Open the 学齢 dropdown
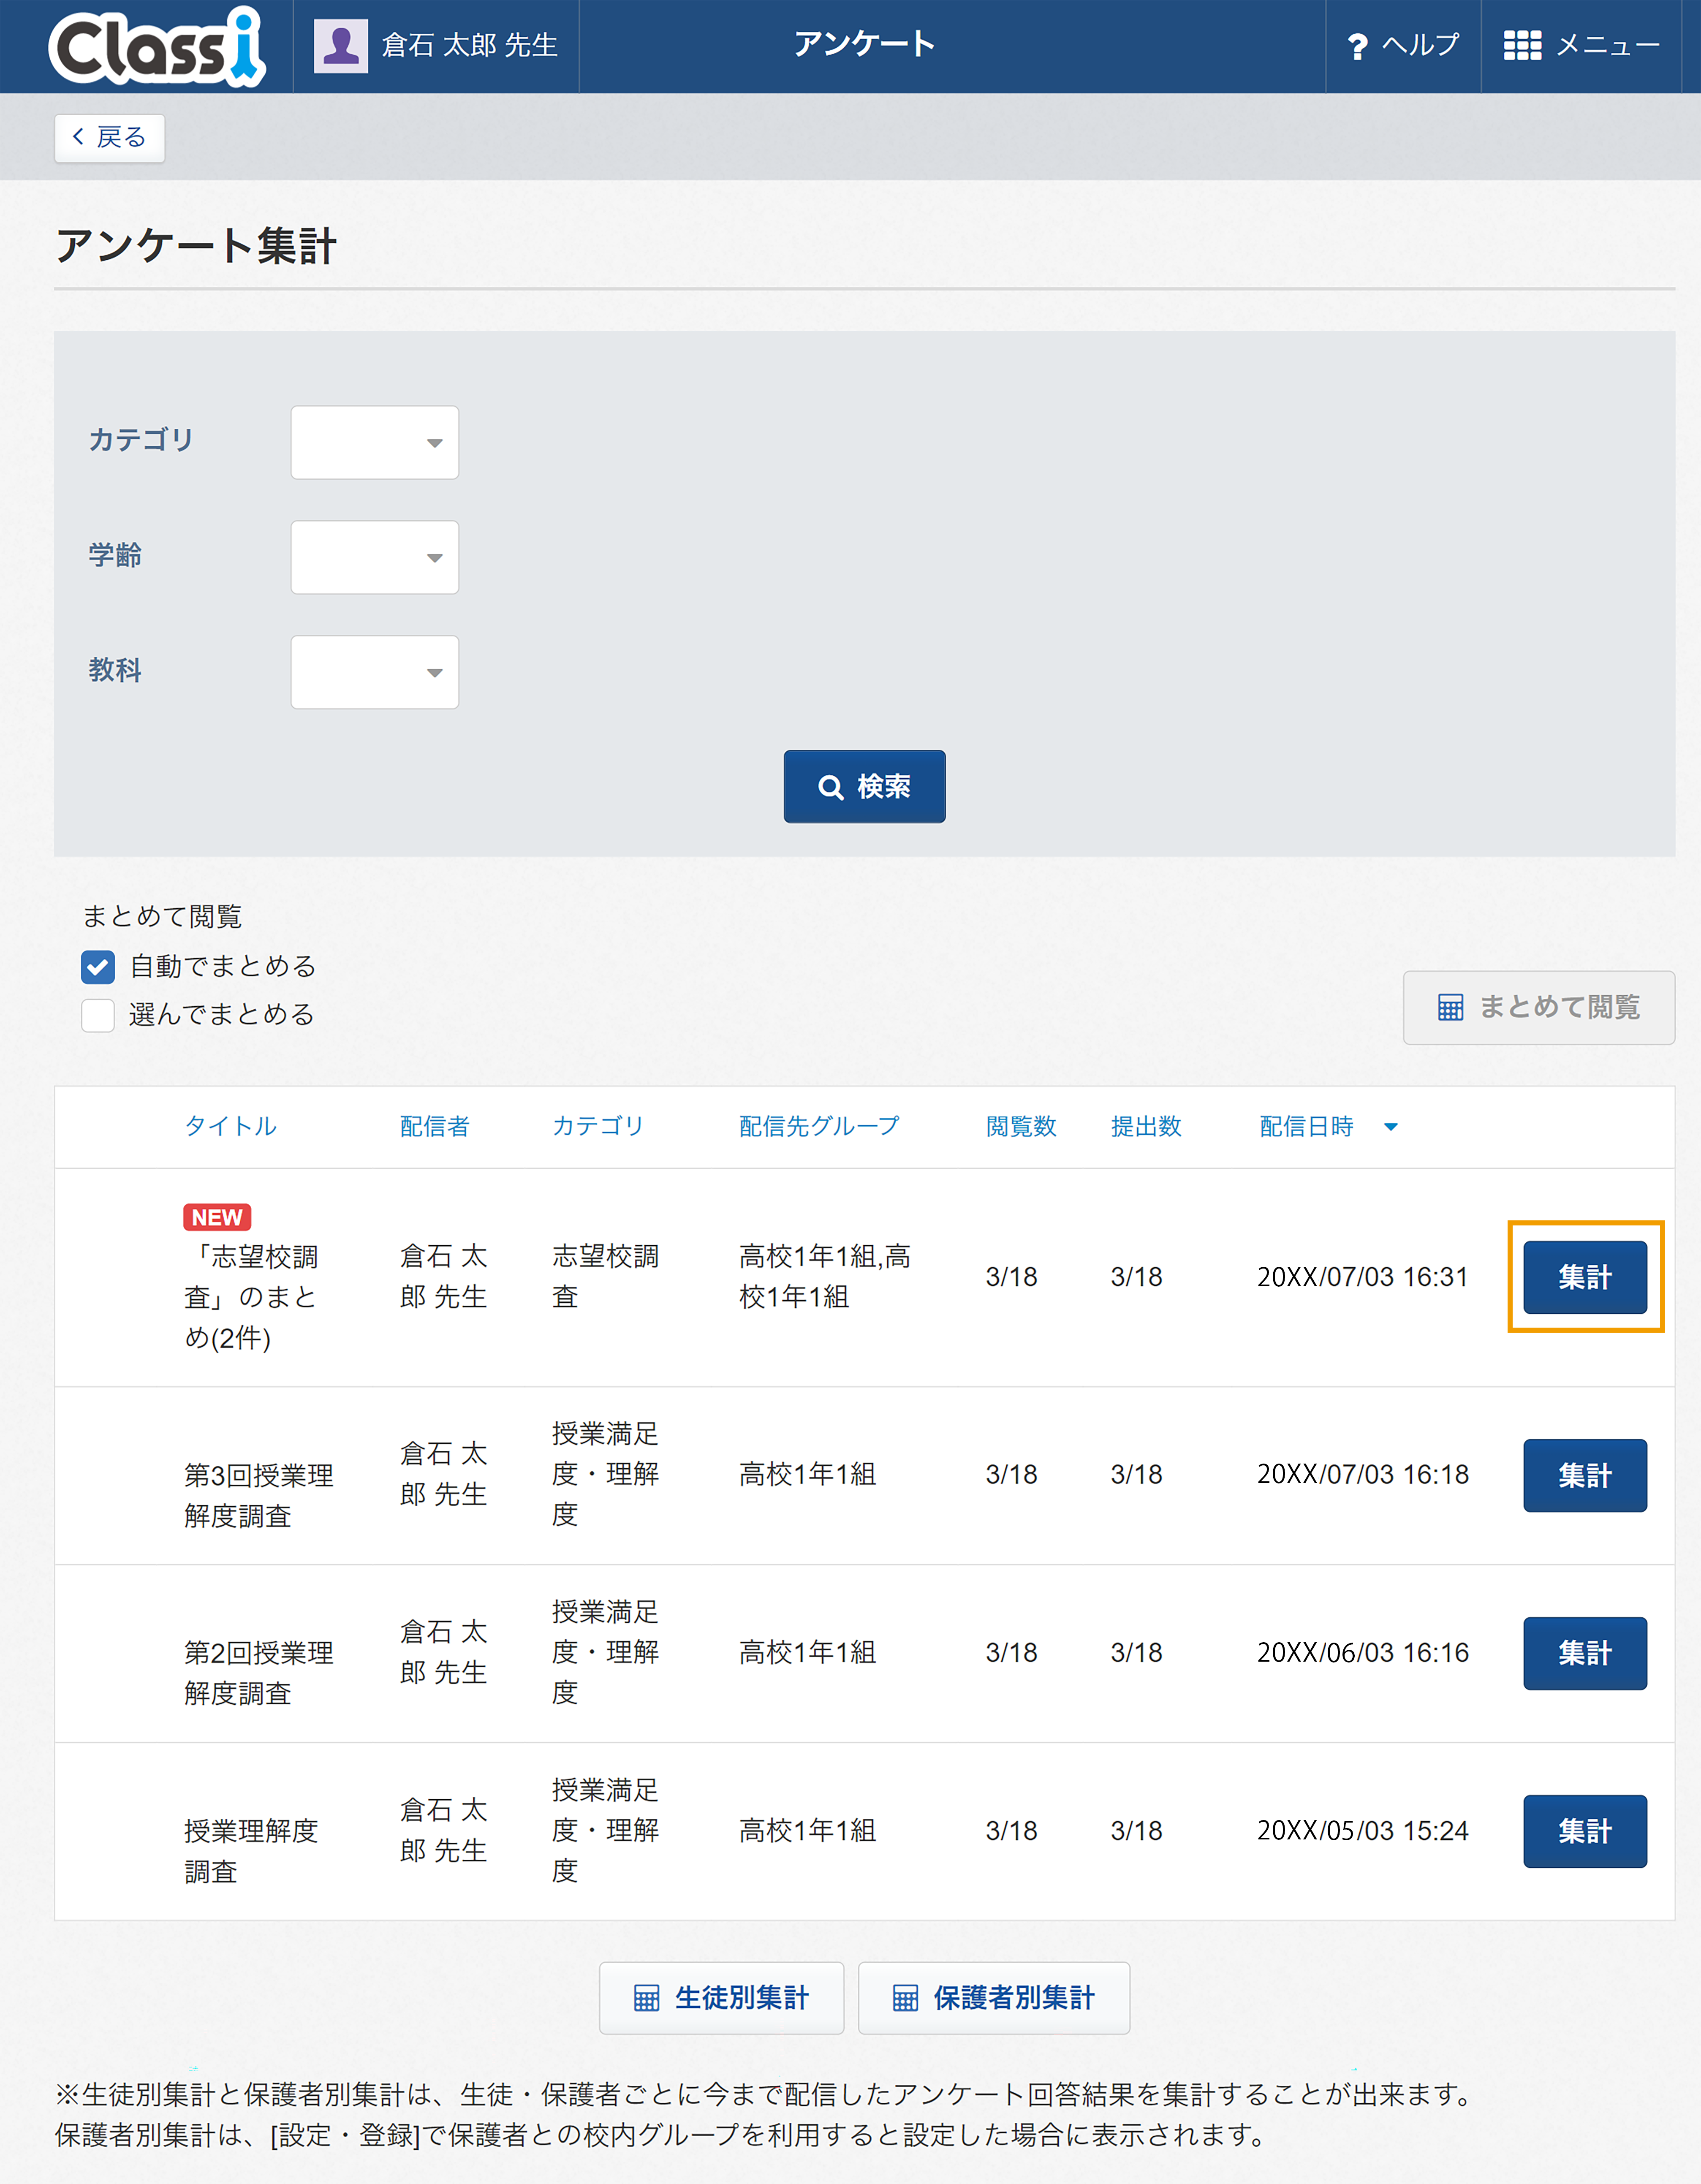The image size is (1701, 2184). click(x=374, y=557)
